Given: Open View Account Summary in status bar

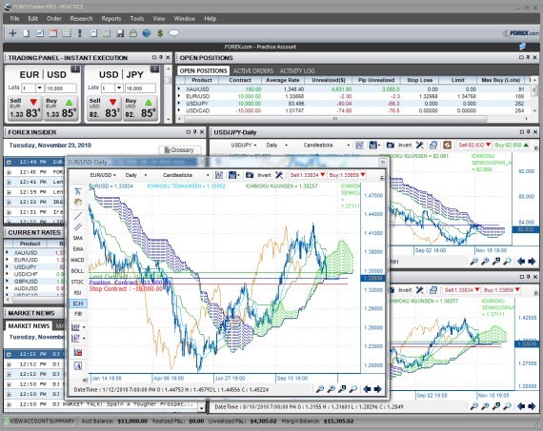Looking at the screenshot, I should [39, 421].
